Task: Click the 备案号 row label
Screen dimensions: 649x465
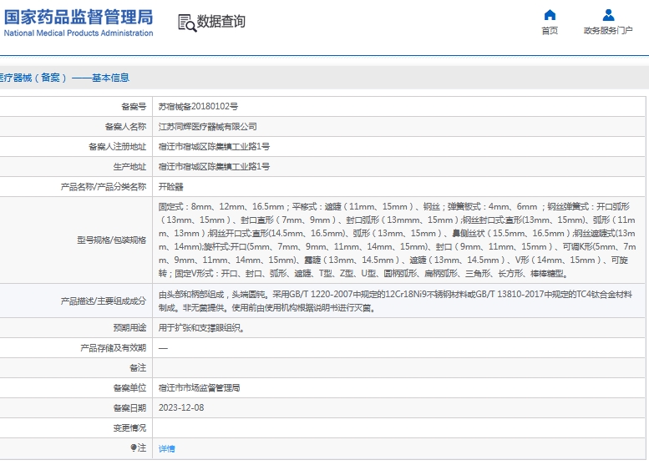Action: 134,107
